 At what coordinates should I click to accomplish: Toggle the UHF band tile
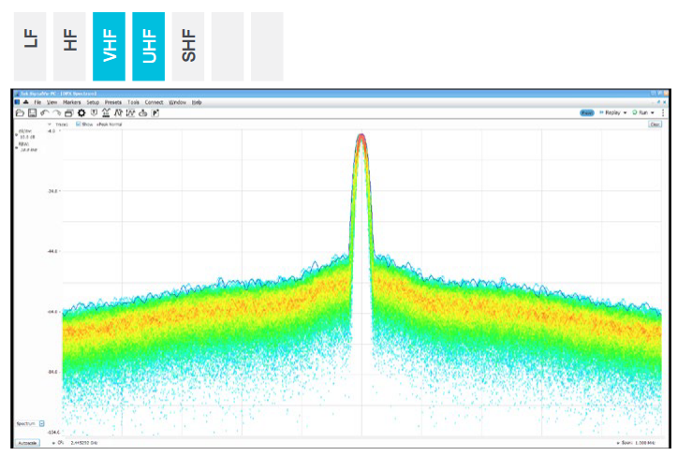click(x=148, y=46)
